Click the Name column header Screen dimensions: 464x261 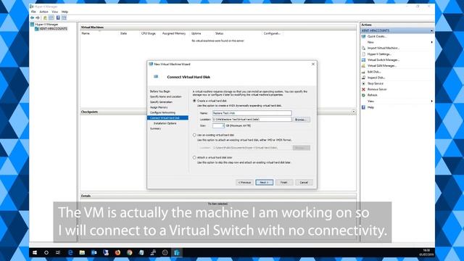pos(86,33)
